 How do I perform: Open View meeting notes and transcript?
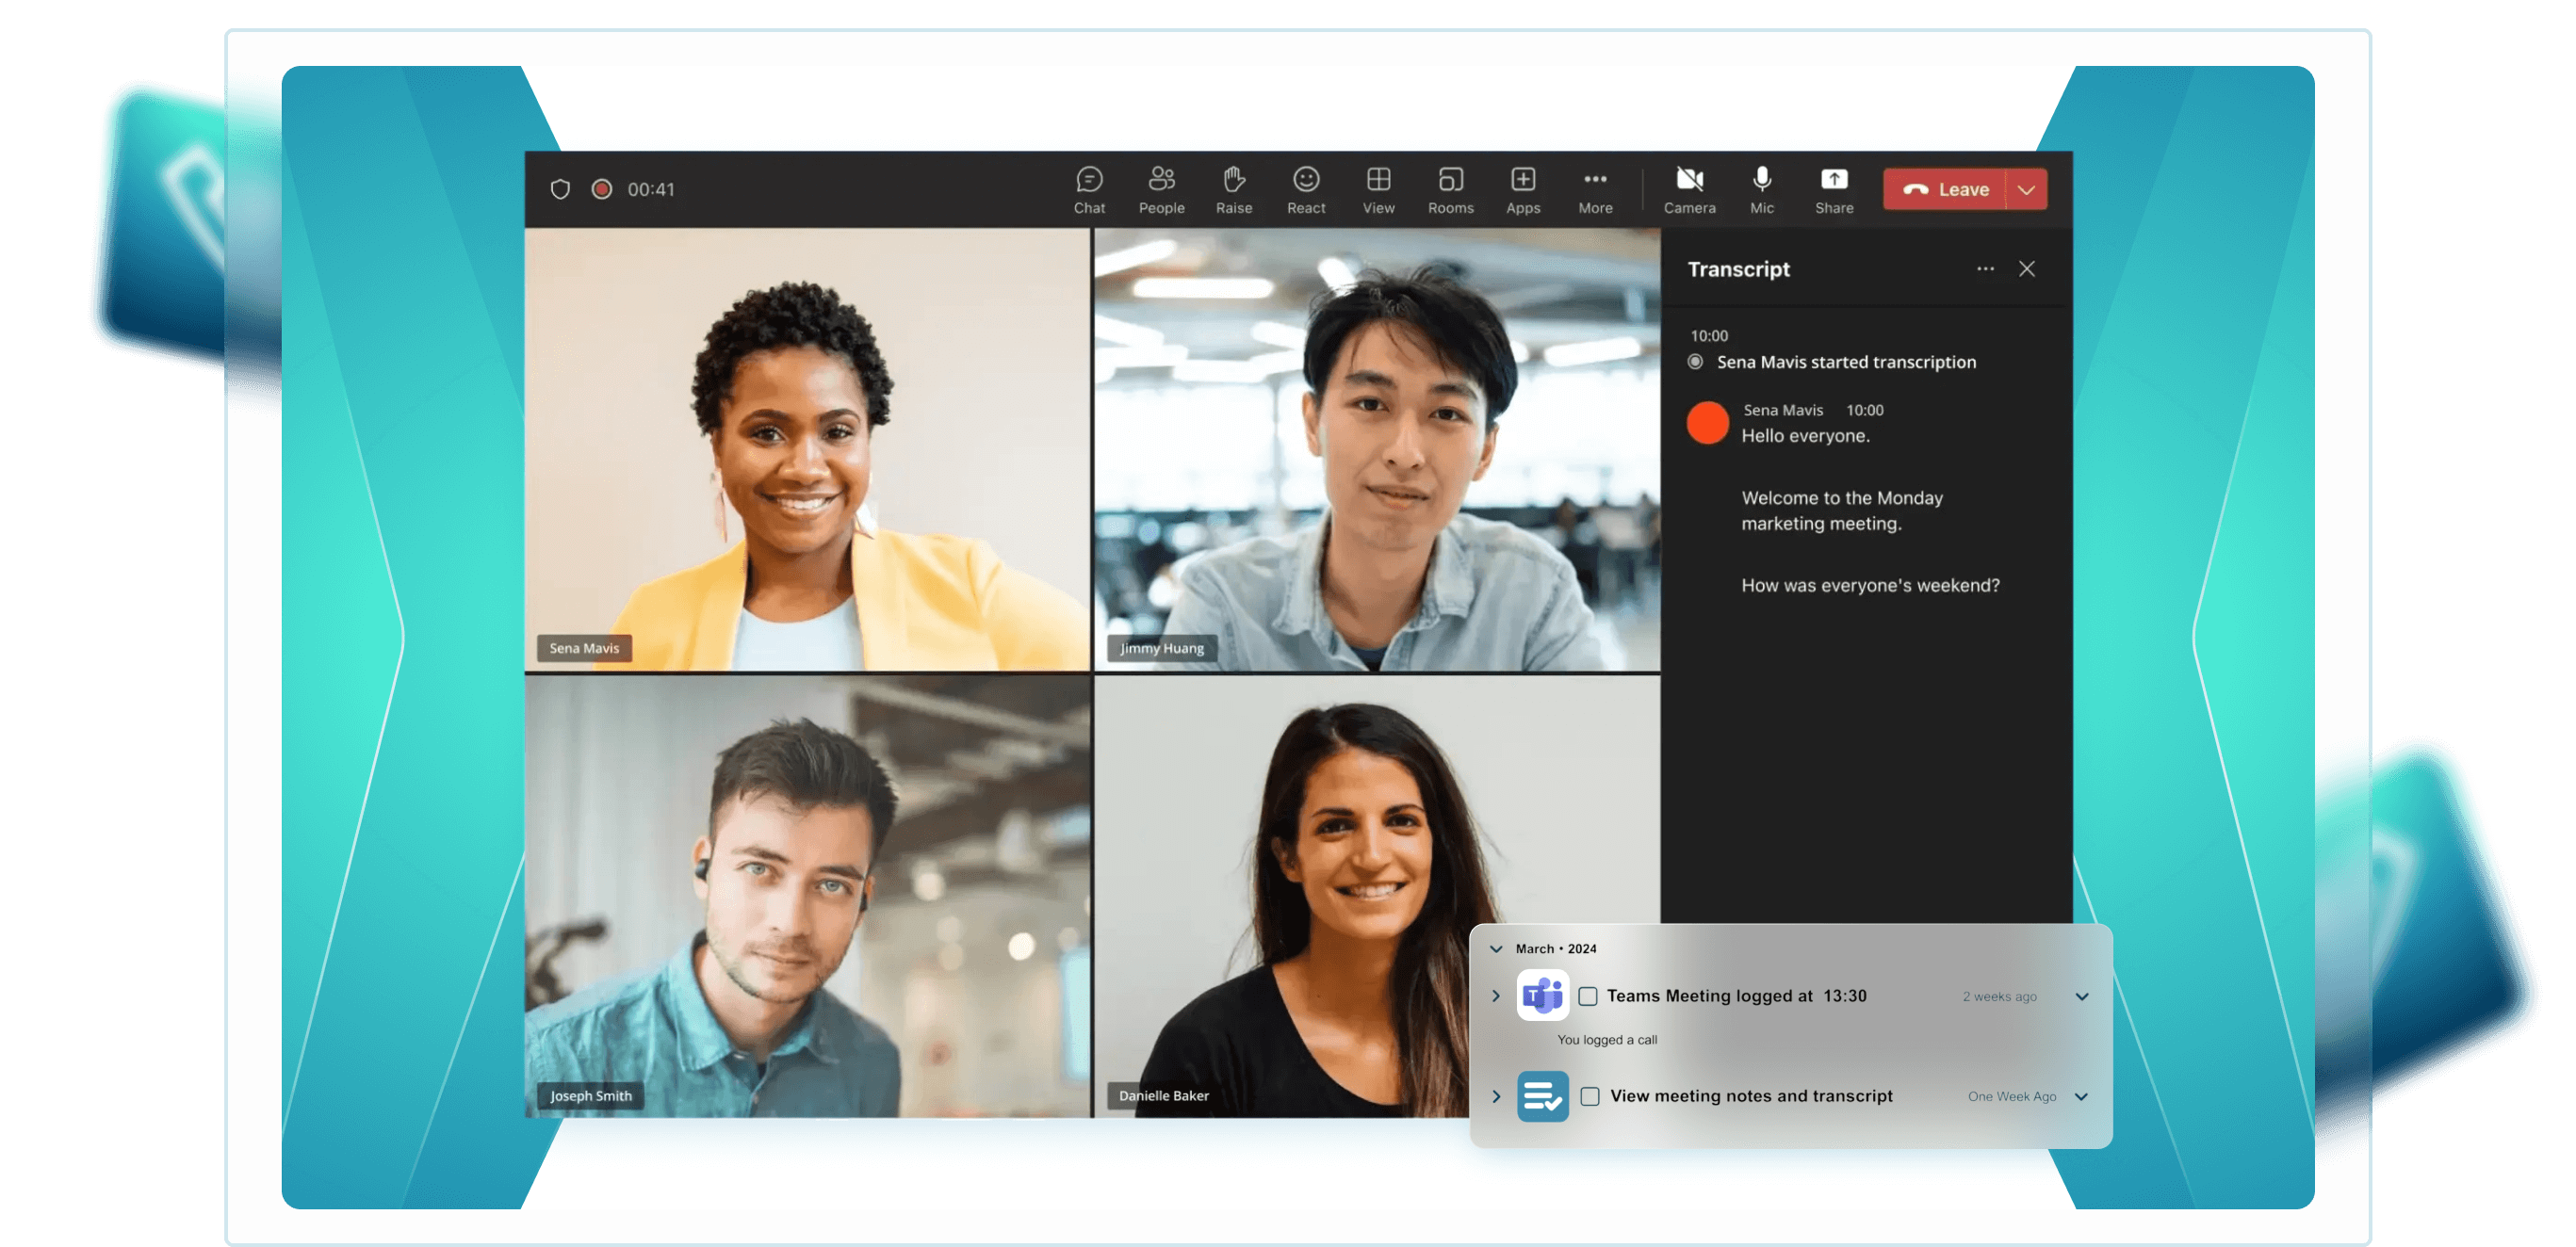pyautogui.click(x=1750, y=1096)
